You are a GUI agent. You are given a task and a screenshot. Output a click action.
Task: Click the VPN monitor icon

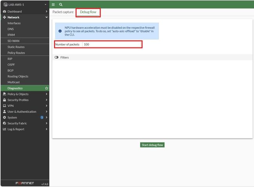[5, 106]
